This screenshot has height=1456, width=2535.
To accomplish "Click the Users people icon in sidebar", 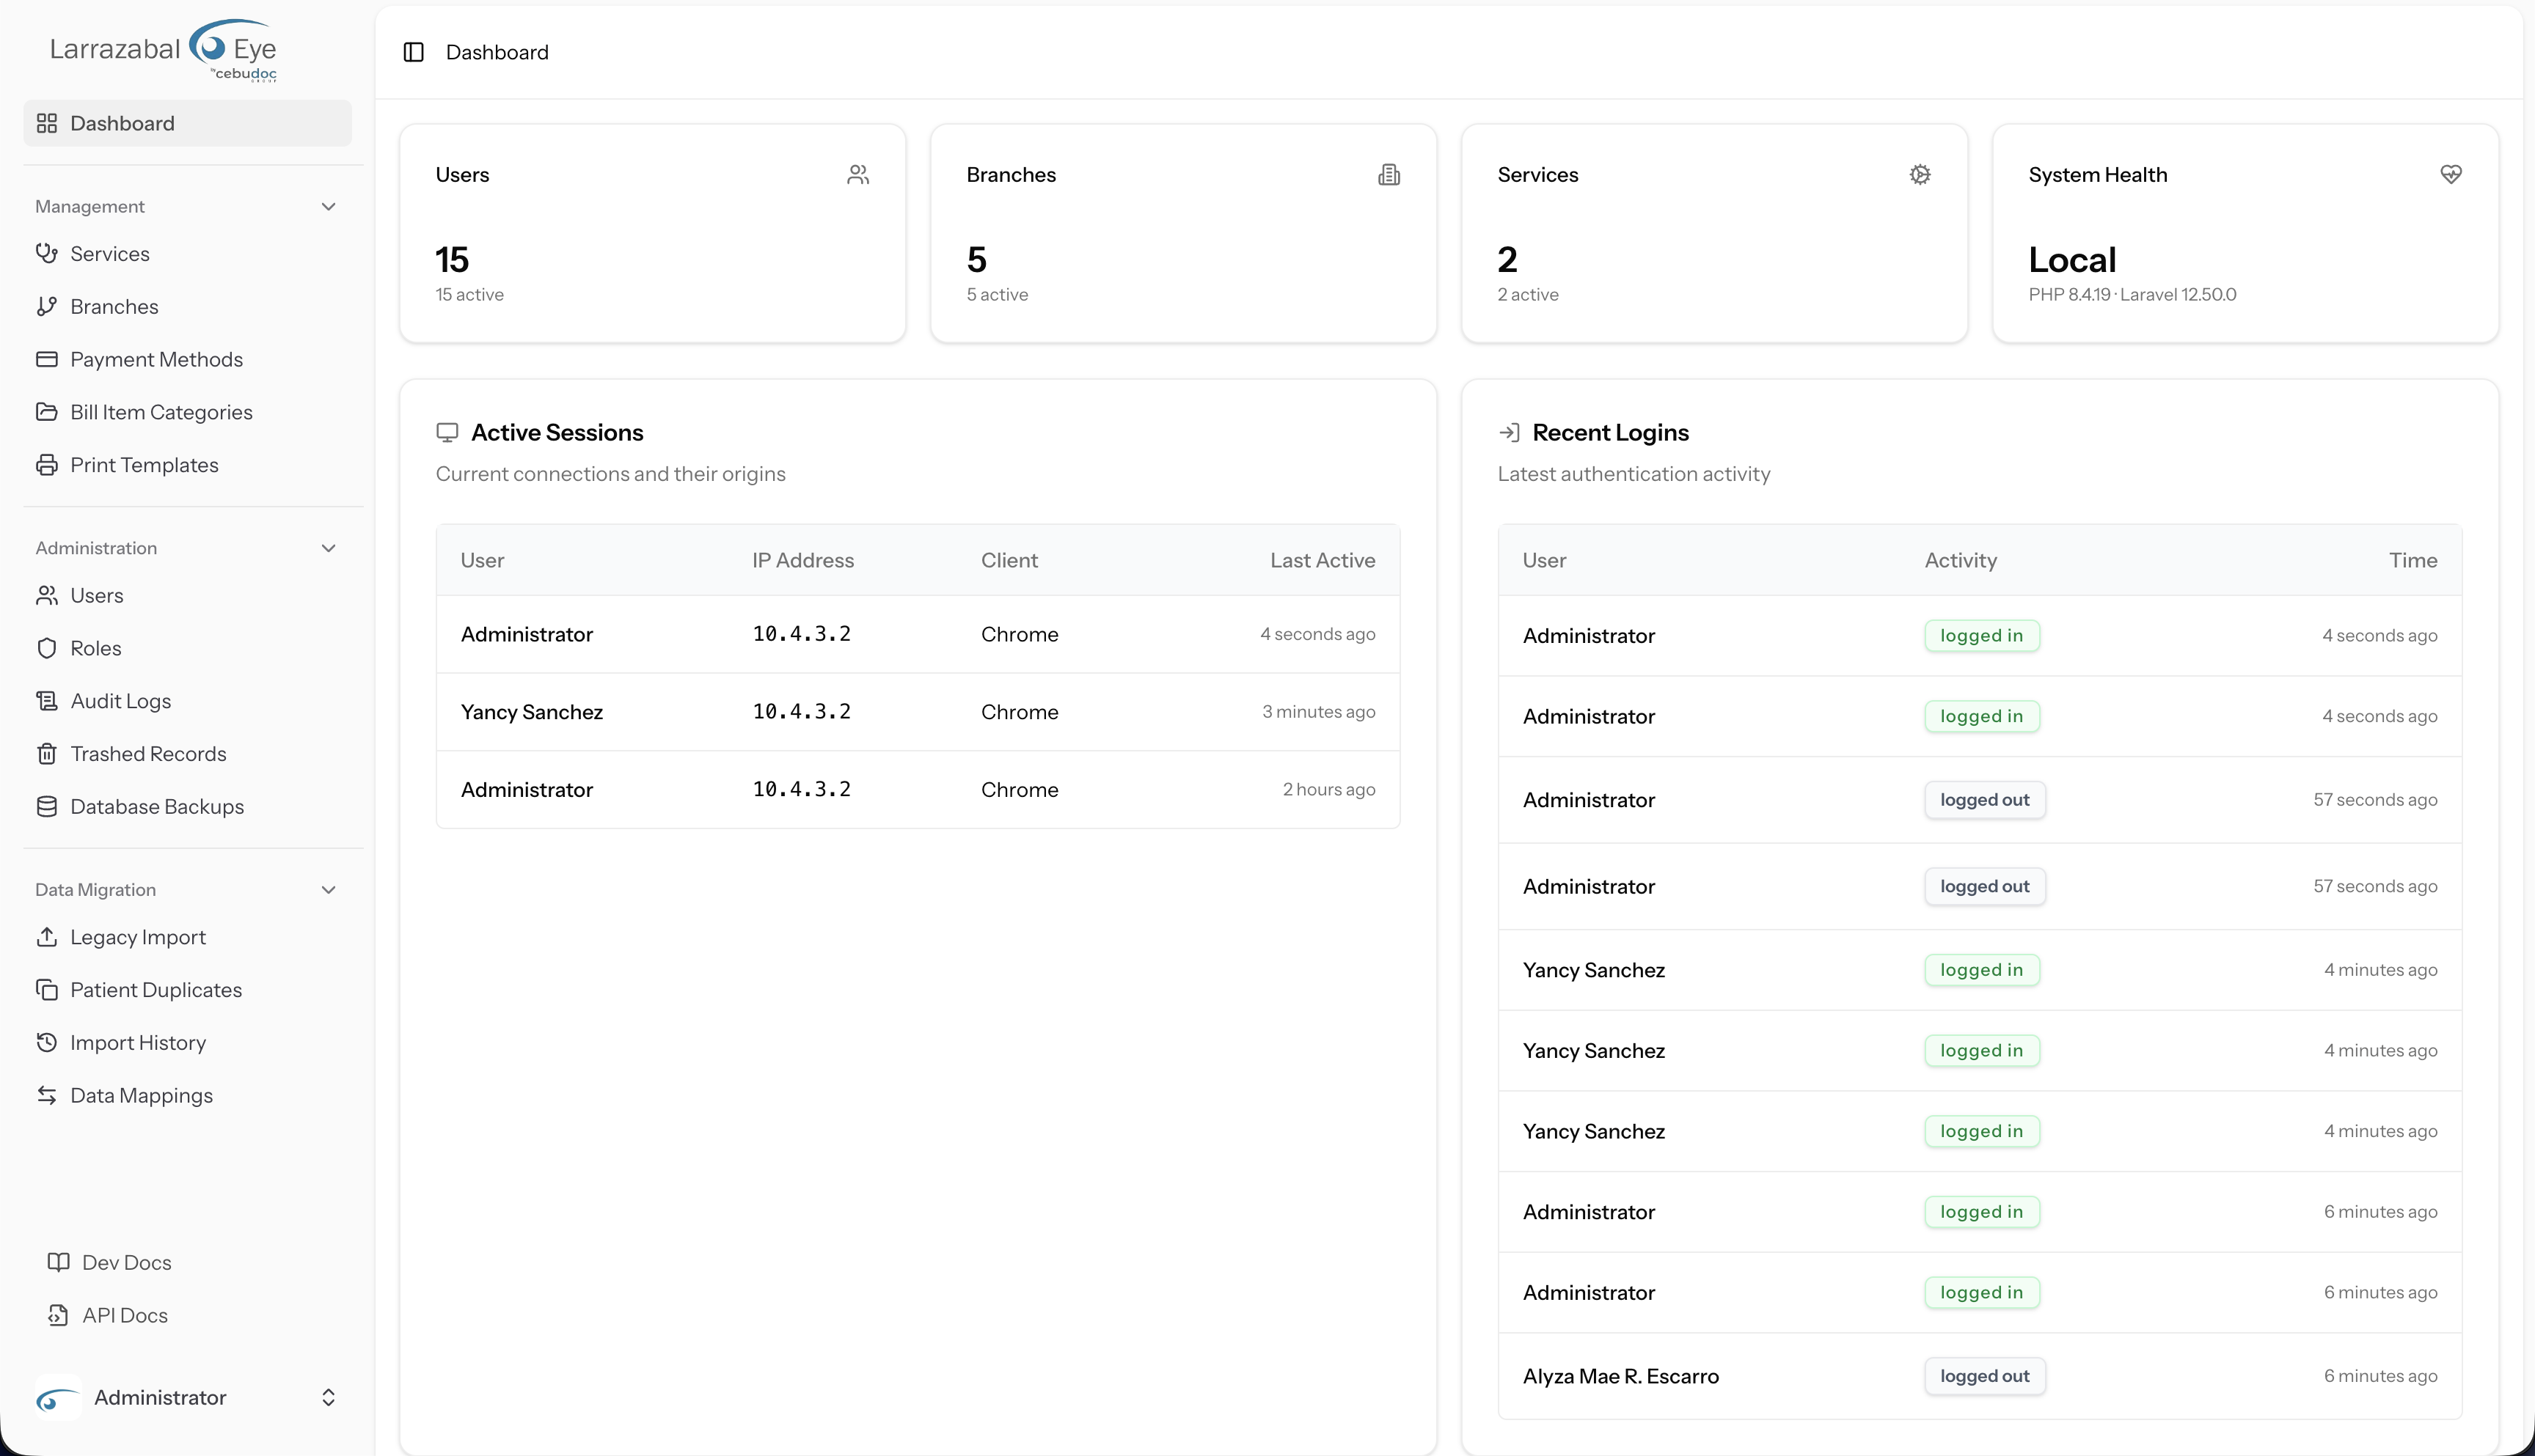I will (x=47, y=595).
